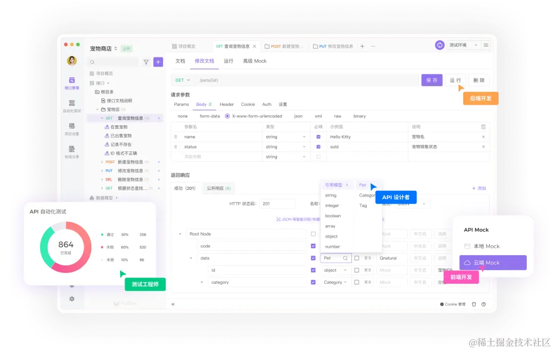Screen dimensions: 554x351
Task: Click the purple plus button to add new item
Action: pos(159,62)
